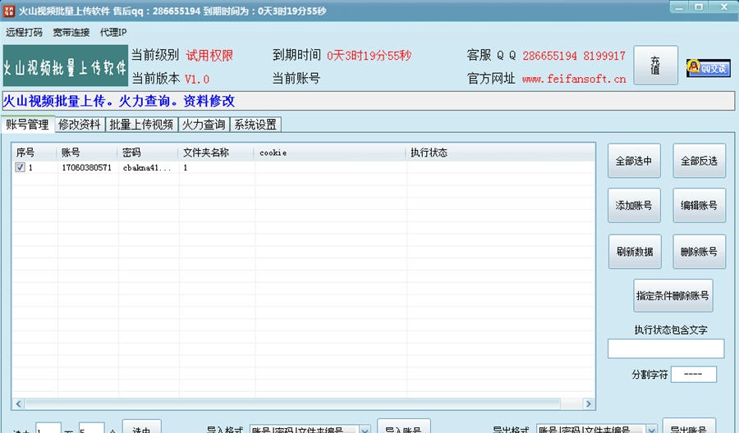
Task: Open the 火力查询 tab
Action: pos(203,125)
